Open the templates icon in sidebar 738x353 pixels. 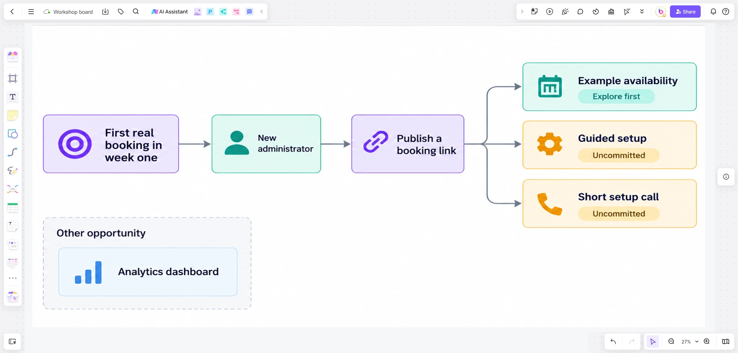pos(13,56)
